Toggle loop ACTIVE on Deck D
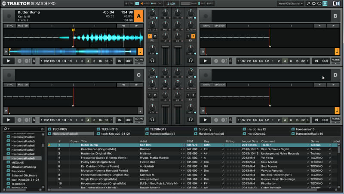 tap(335, 119)
